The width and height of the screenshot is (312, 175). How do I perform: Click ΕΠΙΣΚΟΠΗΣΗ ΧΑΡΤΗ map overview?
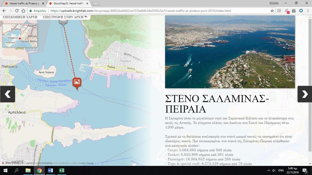20,17
